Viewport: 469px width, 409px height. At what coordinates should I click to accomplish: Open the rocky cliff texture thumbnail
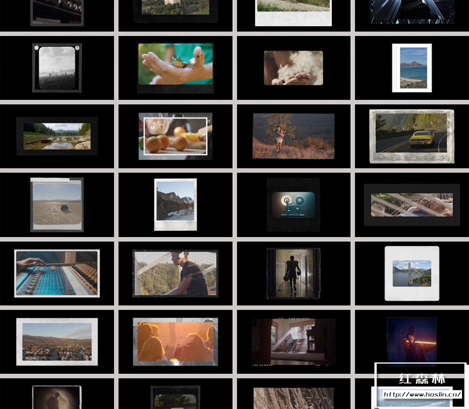click(293, 398)
